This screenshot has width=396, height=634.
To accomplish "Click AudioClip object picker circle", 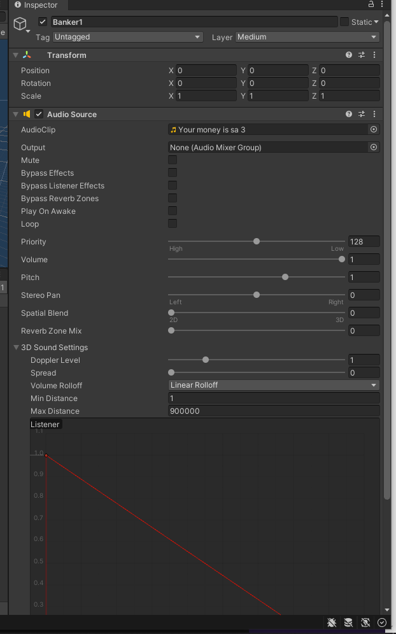I will pyautogui.click(x=374, y=129).
